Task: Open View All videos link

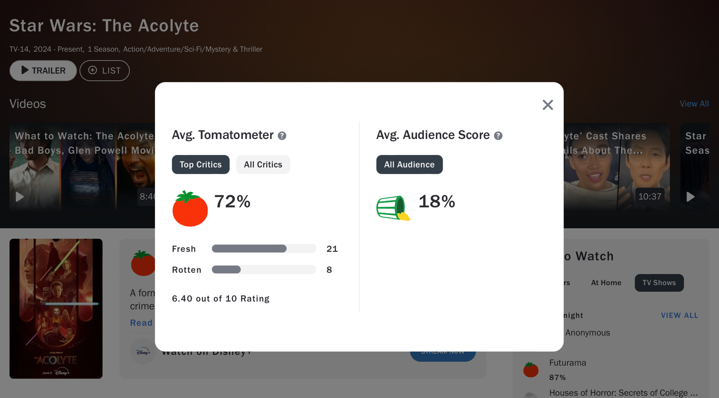Action: (694, 104)
